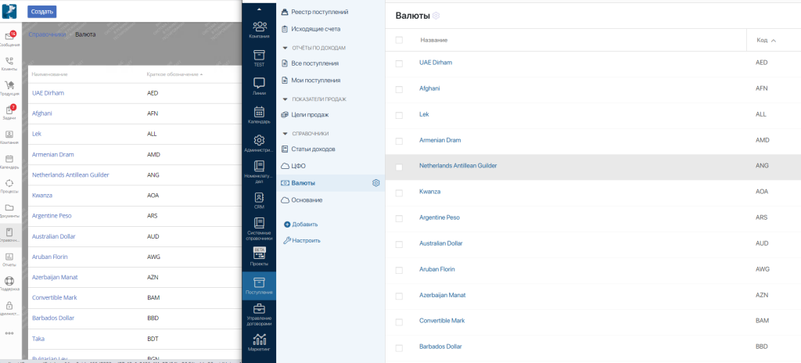Click up arrow atop dark sidebar
Screen dimensions: 801x363
(259, 9)
